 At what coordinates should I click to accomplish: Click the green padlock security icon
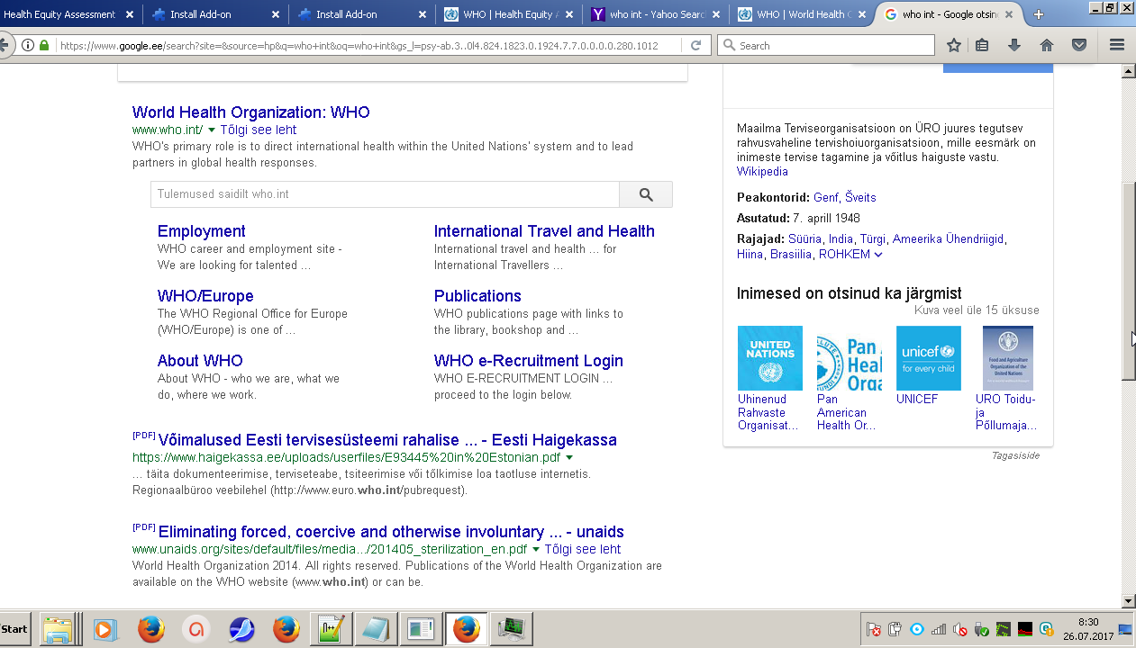pyautogui.click(x=44, y=45)
